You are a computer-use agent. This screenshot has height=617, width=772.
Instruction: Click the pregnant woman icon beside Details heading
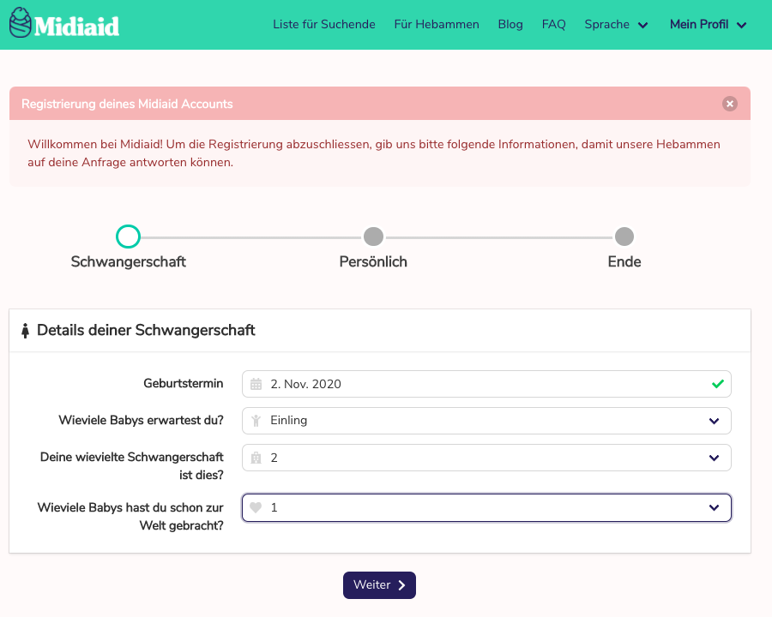[25, 331]
